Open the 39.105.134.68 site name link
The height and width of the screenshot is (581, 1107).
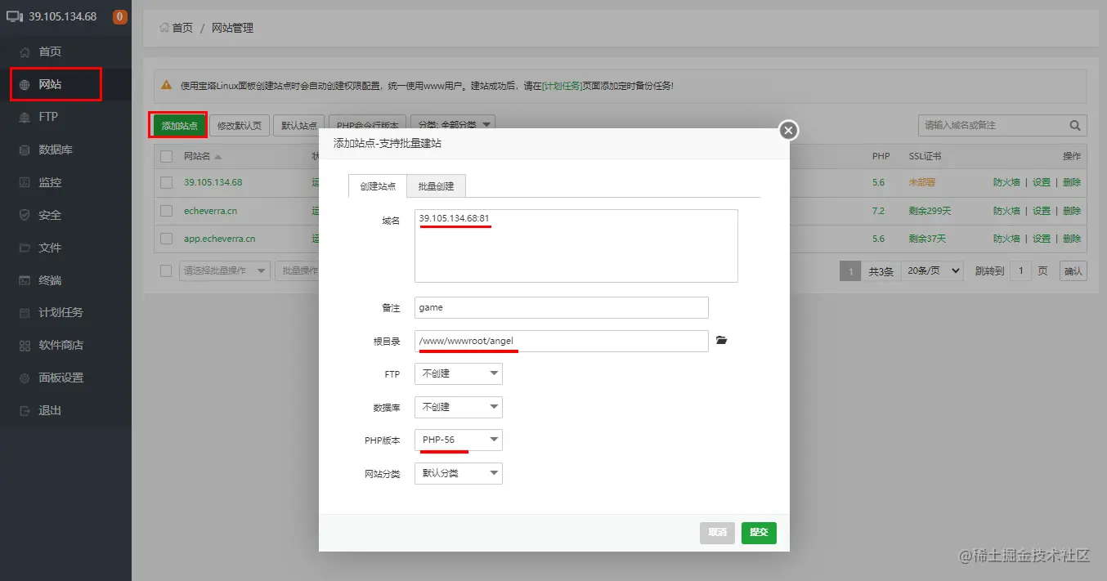[213, 182]
